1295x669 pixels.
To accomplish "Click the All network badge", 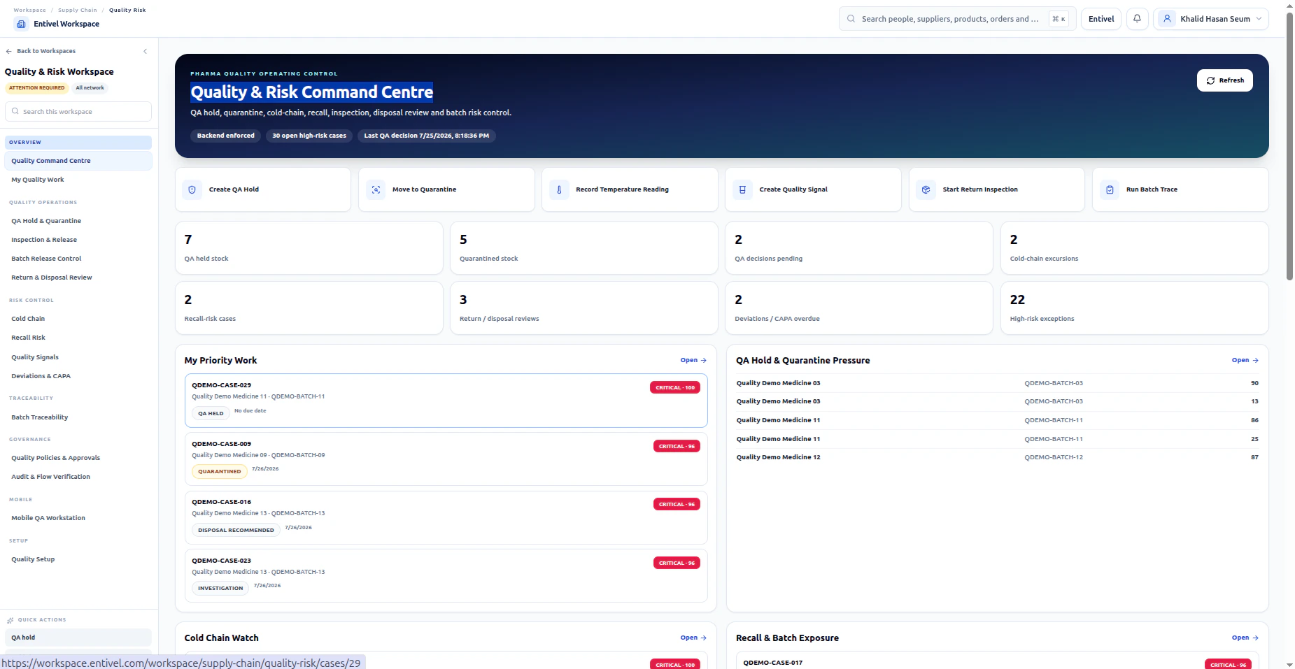I will 90,88.
